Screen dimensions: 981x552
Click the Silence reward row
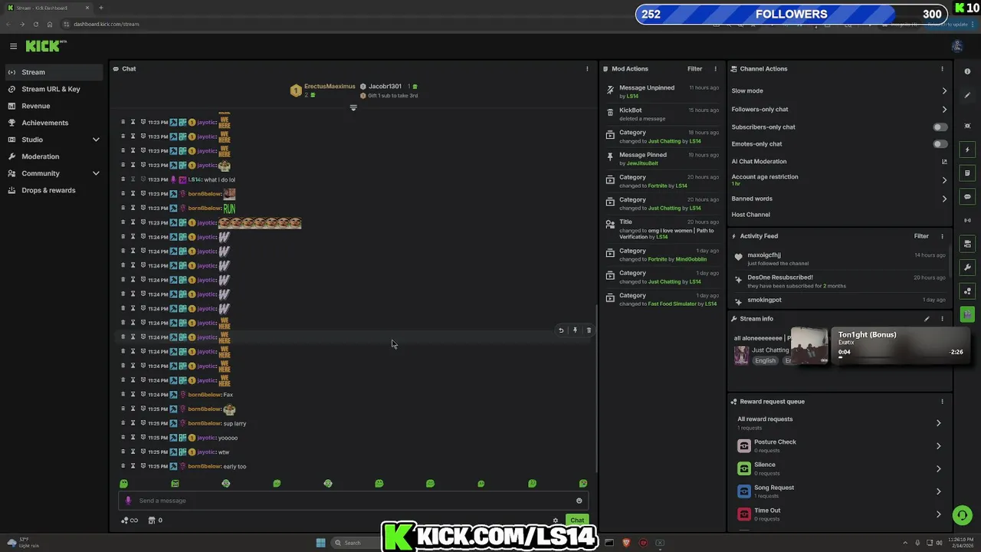839,468
